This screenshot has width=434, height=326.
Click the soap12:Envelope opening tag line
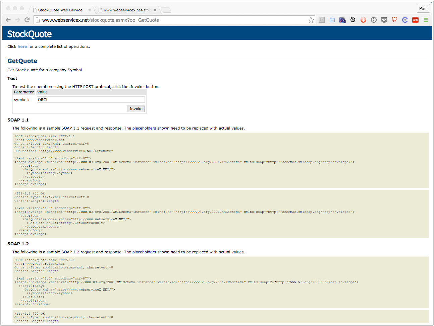point(186,282)
